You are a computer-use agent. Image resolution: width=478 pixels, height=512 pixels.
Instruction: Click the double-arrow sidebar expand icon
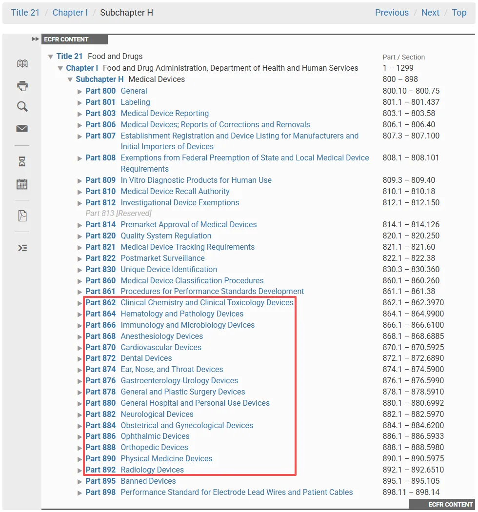[x=35, y=39]
